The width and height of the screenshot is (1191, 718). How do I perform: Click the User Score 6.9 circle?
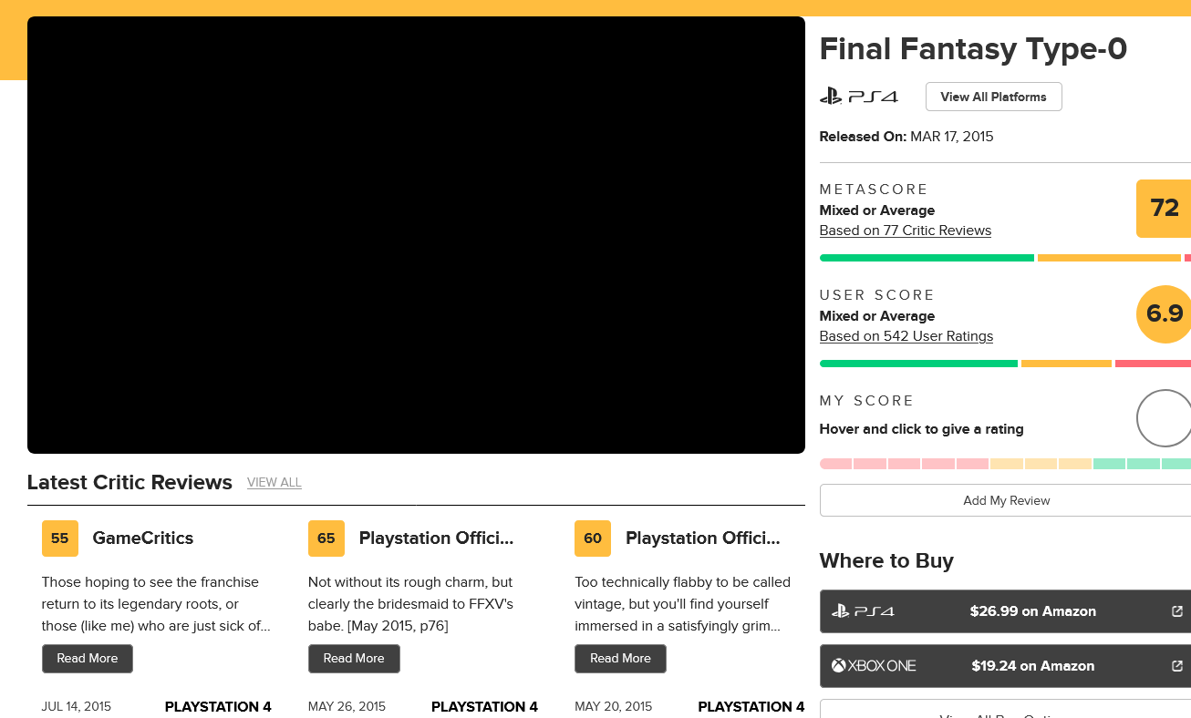[1164, 314]
